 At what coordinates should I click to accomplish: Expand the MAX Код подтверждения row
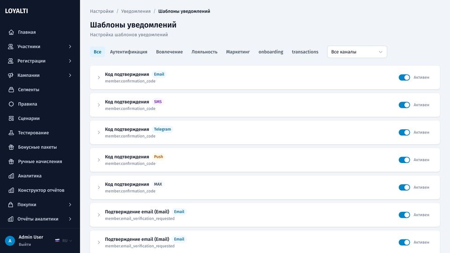click(x=99, y=187)
